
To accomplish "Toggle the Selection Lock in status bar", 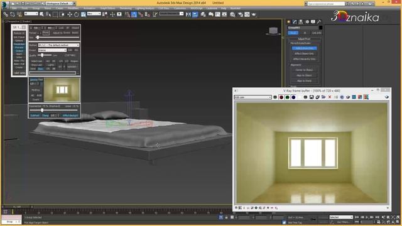I will [226, 217].
